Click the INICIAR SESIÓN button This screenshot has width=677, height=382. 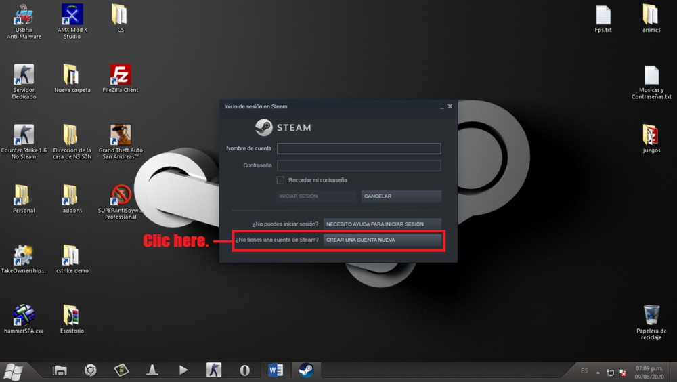316,196
